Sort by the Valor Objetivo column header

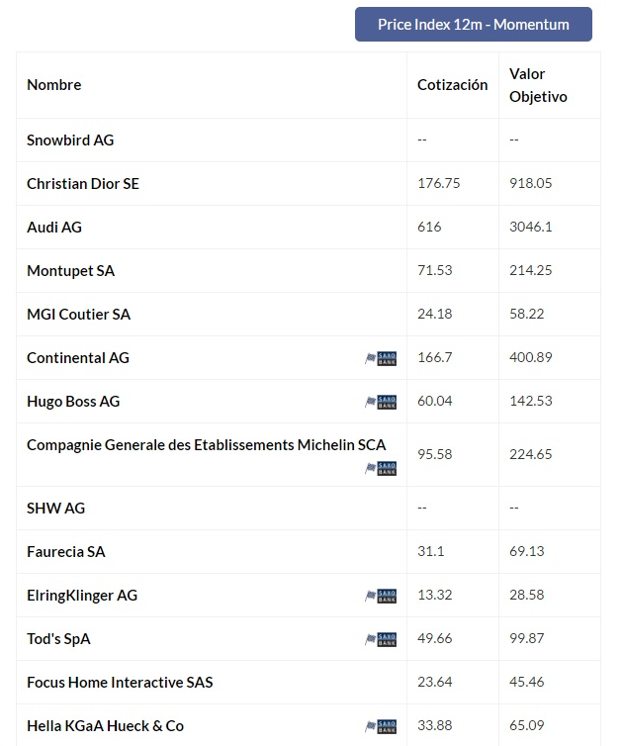pos(538,85)
